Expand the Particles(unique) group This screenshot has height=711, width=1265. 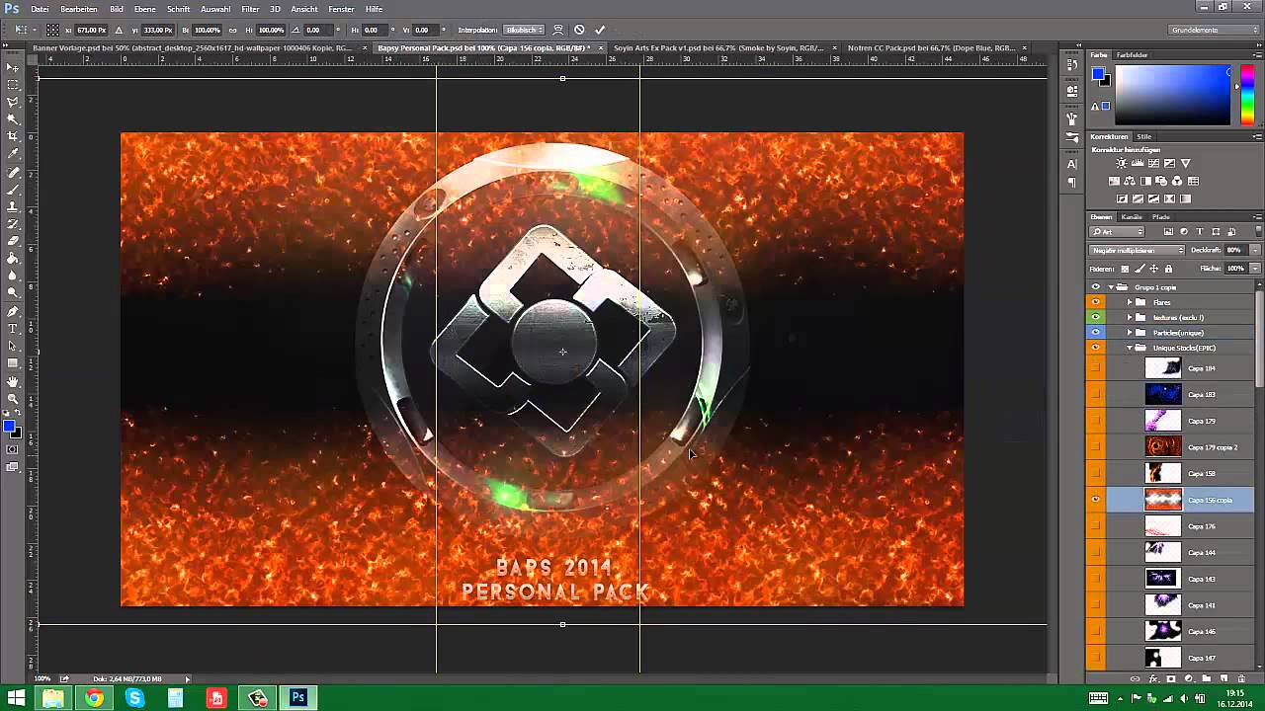(x=1130, y=333)
